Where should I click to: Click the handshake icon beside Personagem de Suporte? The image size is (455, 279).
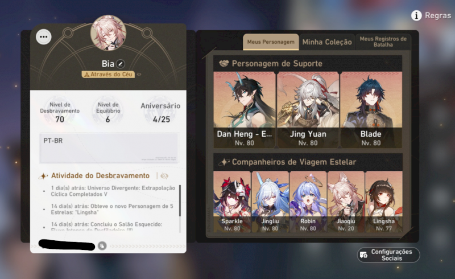click(224, 63)
